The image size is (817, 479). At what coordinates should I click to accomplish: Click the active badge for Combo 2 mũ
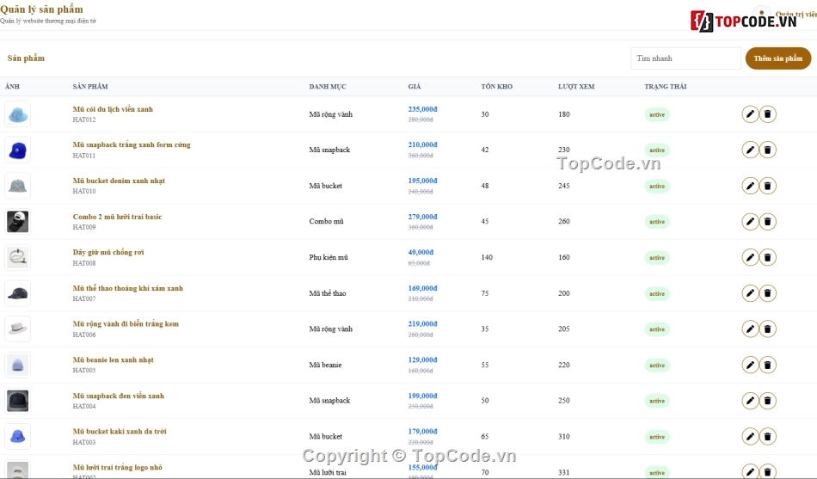pyautogui.click(x=657, y=222)
